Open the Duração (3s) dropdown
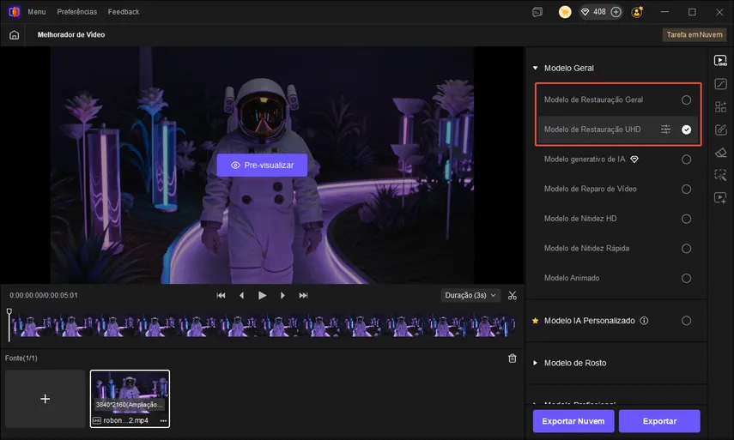Screen dimensions: 734x440 (x=470, y=295)
